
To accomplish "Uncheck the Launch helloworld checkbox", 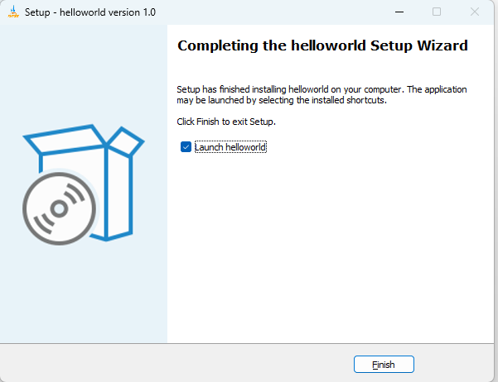I will pyautogui.click(x=186, y=147).
